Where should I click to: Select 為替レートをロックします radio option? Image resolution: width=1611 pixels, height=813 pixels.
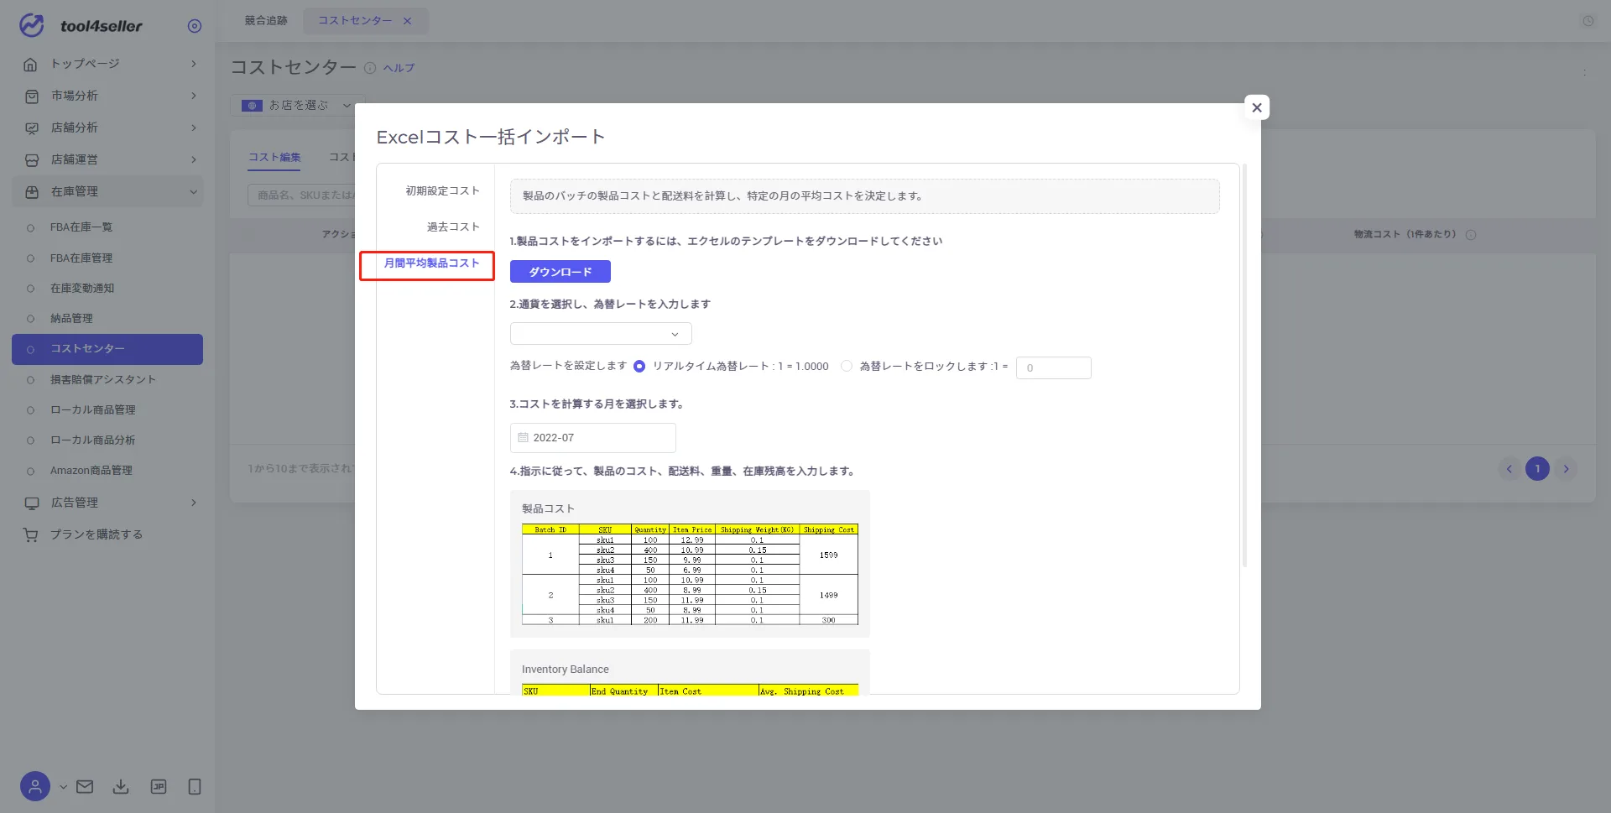pyautogui.click(x=847, y=367)
